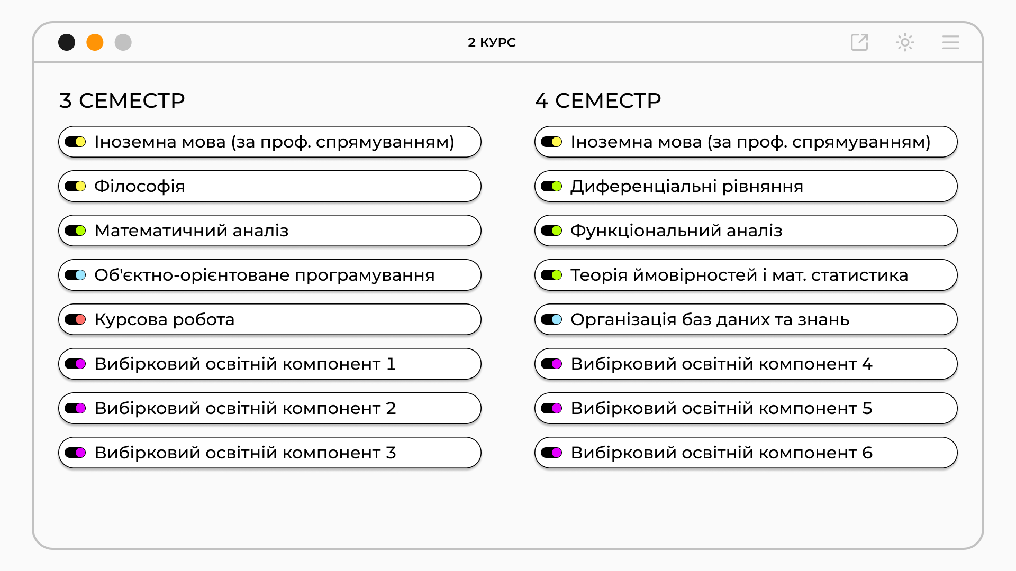Select Функціональний аналіз course
Image resolution: width=1016 pixels, height=571 pixels.
(x=746, y=231)
